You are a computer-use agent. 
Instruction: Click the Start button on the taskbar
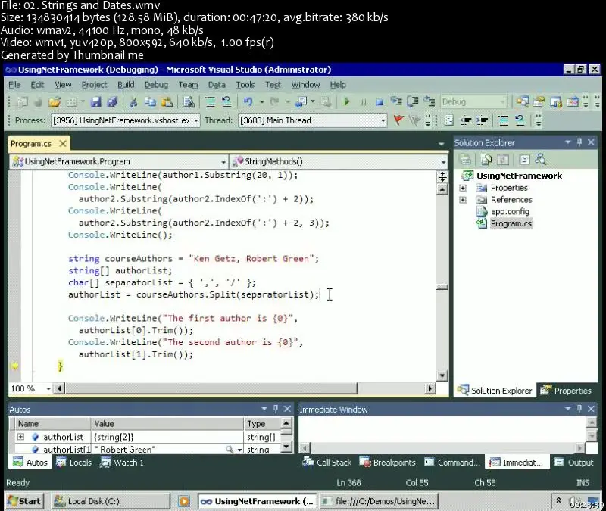[x=24, y=501]
